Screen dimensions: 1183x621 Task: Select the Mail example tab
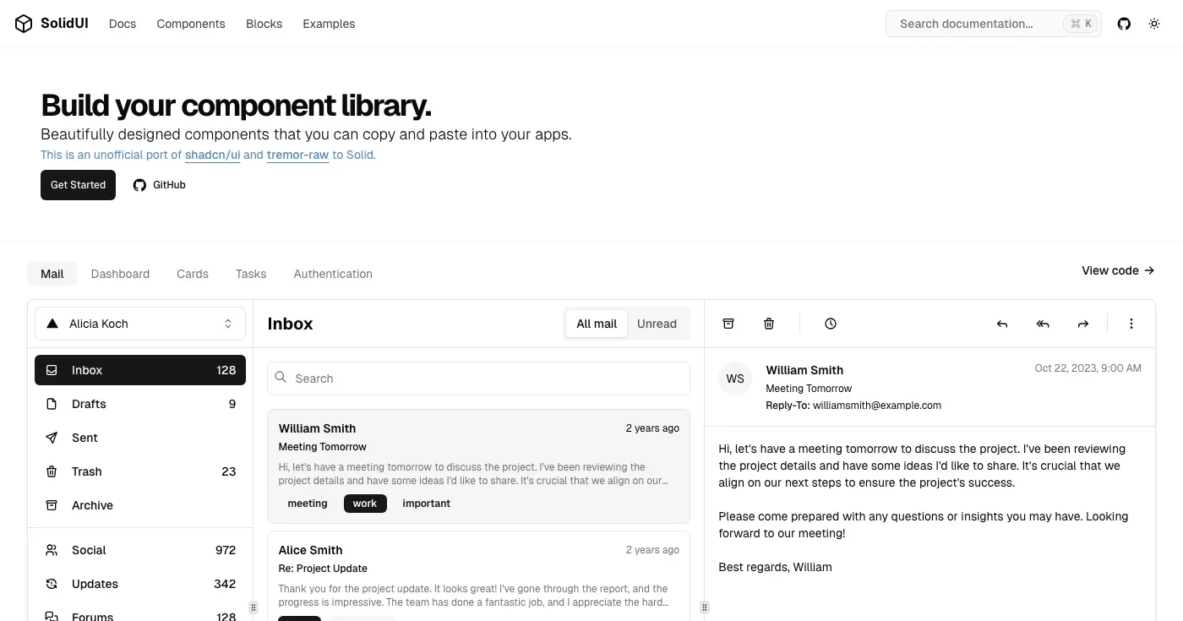coord(52,274)
